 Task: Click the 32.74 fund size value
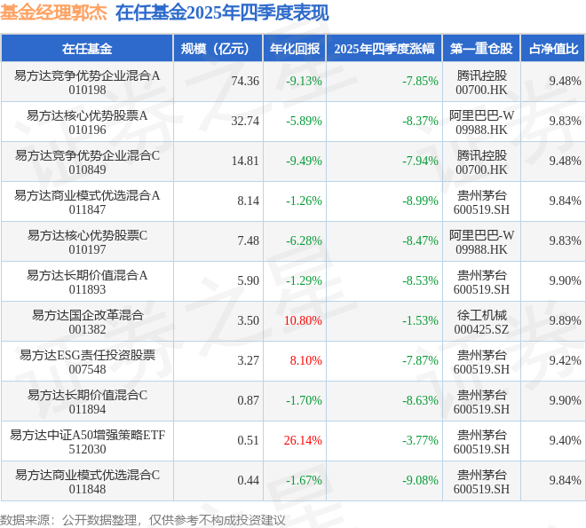pyautogui.click(x=245, y=121)
